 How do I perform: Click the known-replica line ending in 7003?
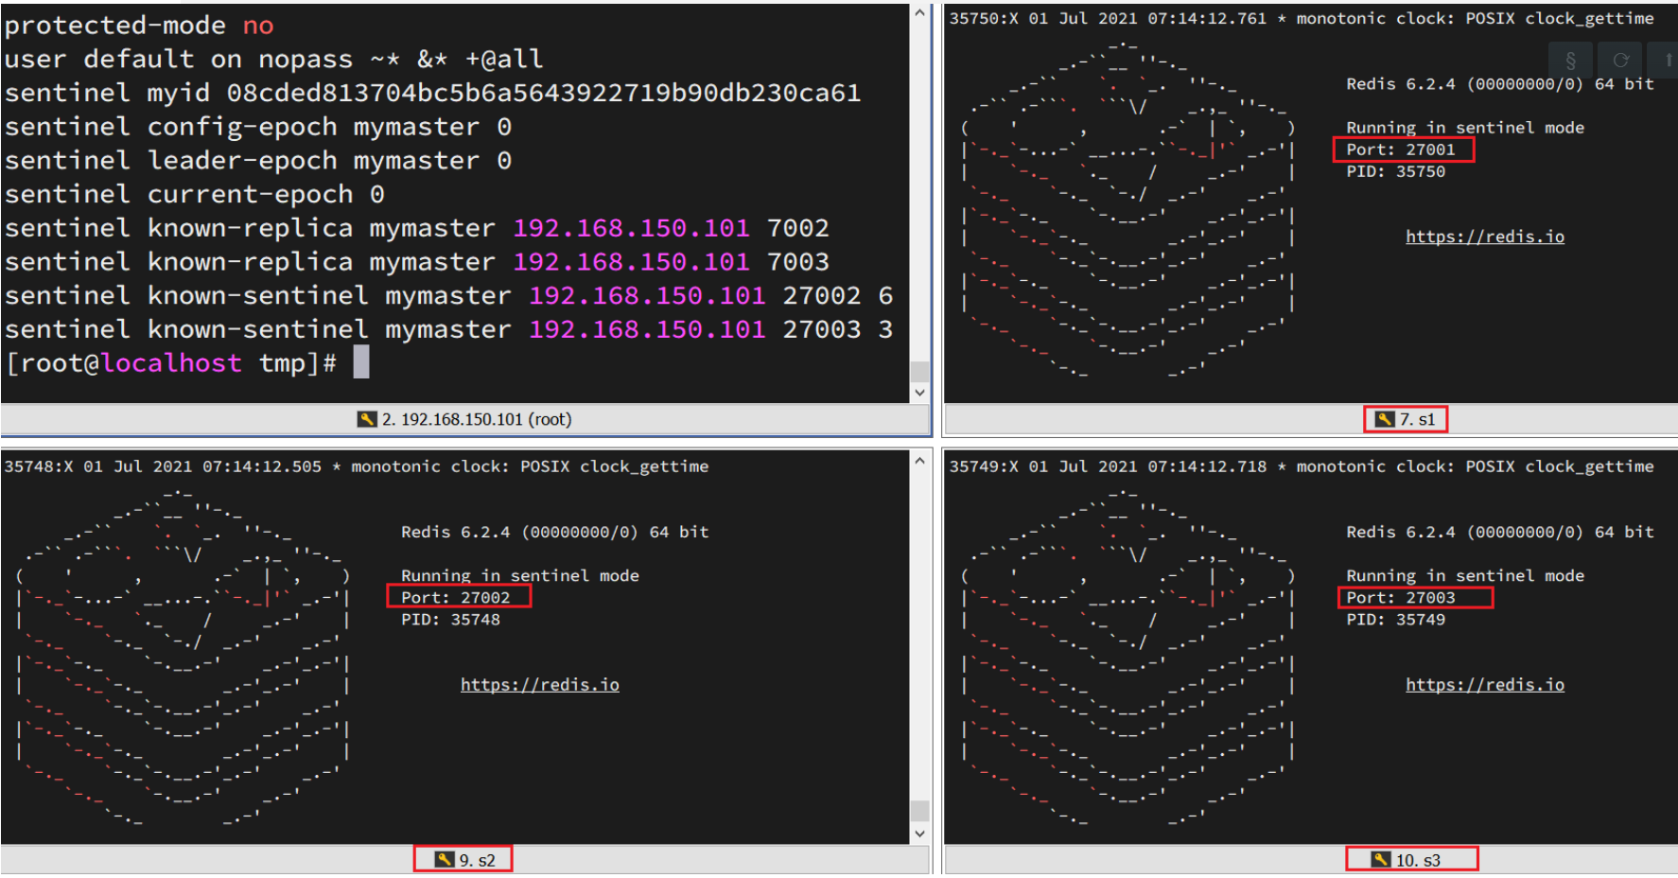coord(416,262)
